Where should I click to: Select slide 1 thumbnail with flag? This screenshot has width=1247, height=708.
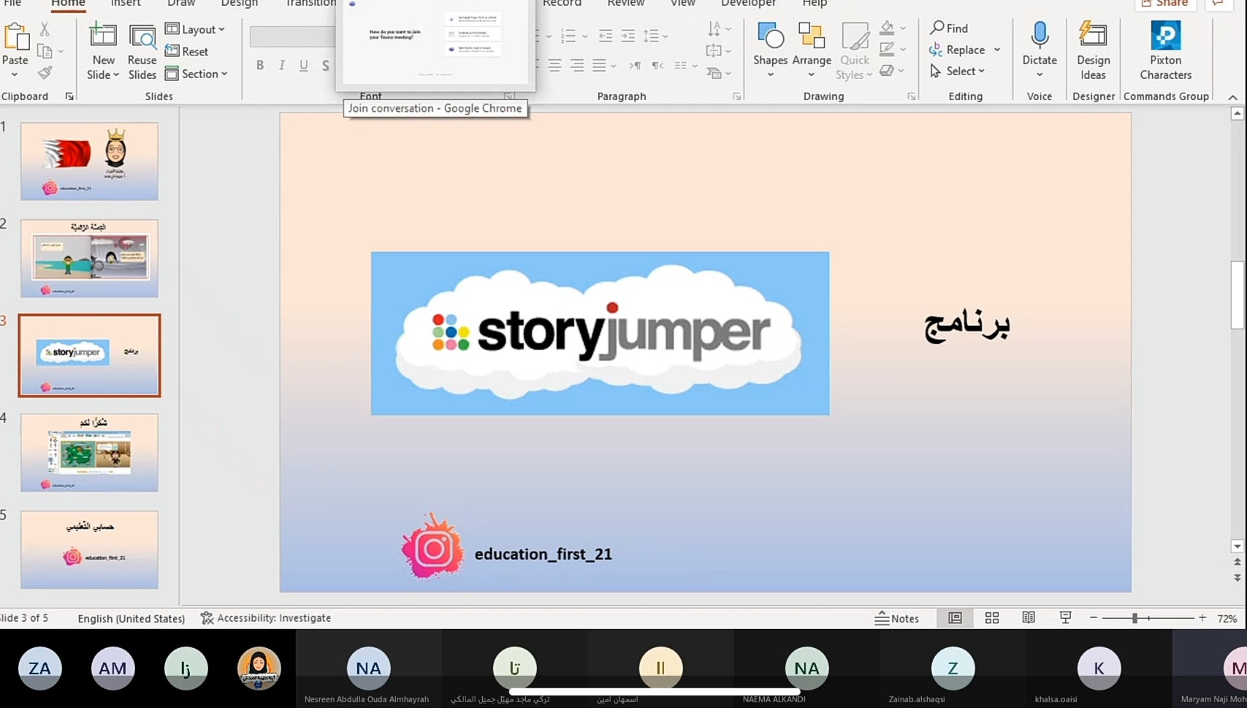pyautogui.click(x=89, y=161)
